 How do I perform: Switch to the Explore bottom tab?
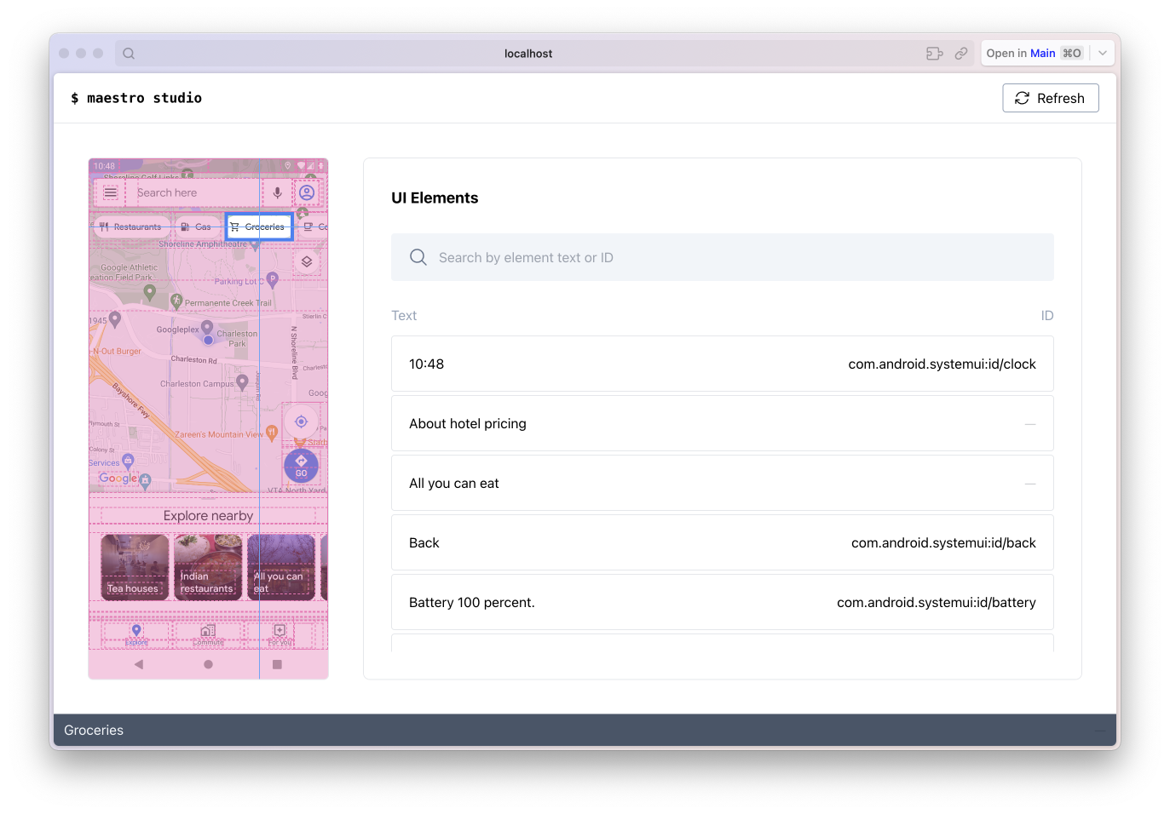click(136, 634)
